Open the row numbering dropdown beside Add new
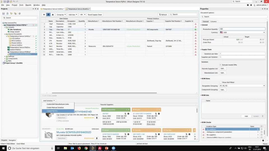Screen dimensions: 269x151 tap(82, 15)
